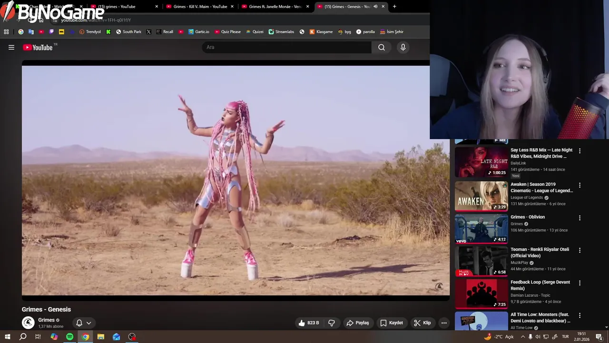The width and height of the screenshot is (609, 343).
Task: Open Klasgame bookmark
Action: click(x=321, y=32)
